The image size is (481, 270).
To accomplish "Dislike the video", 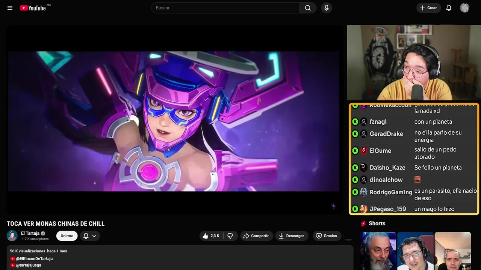I will [x=230, y=236].
